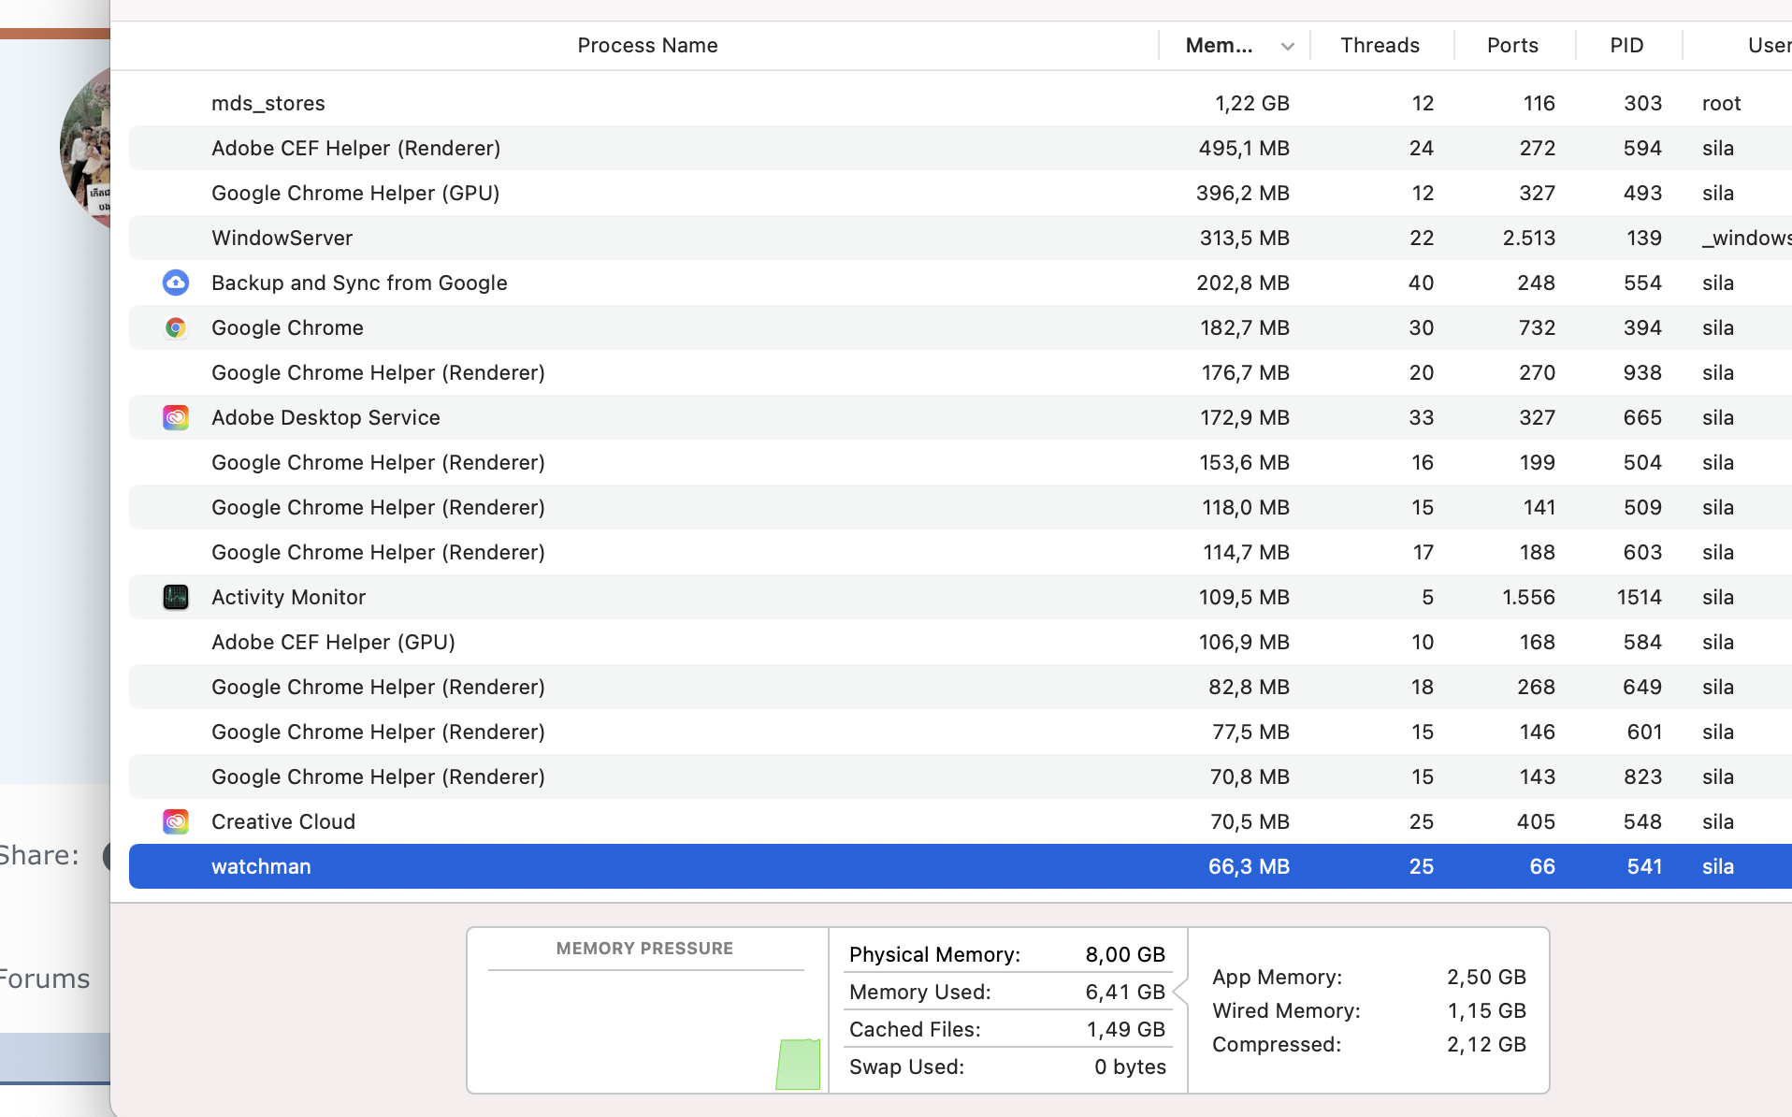Select the Adobe CEF Helper (Renderer) process
Viewport: 1792px width, 1117px height.
click(x=961, y=148)
